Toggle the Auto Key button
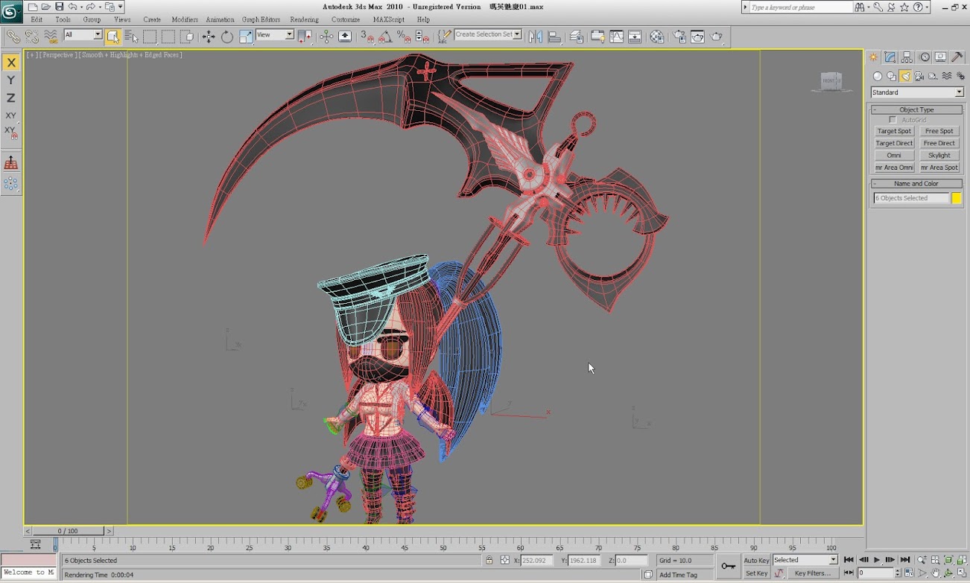Image resolution: width=970 pixels, height=583 pixels. pos(756,560)
